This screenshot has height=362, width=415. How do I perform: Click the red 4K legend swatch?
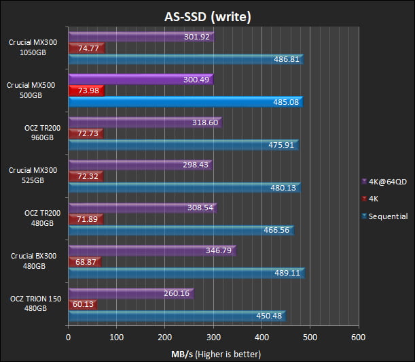(x=364, y=199)
